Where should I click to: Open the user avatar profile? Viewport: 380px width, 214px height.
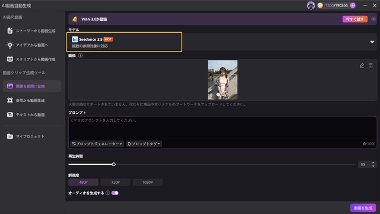click(311, 5)
